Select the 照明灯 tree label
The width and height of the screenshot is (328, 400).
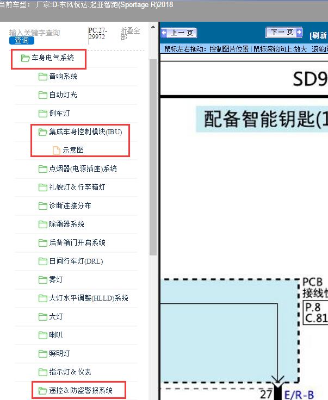coord(59,353)
